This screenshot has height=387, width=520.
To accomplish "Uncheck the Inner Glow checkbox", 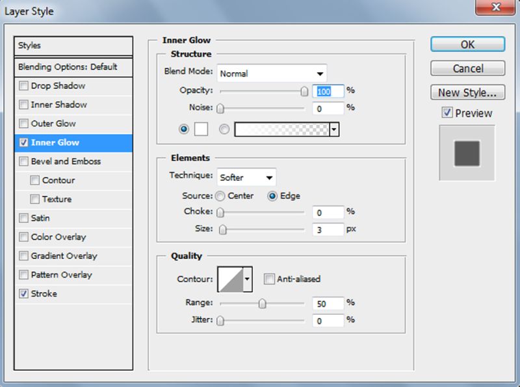I will 23,142.
